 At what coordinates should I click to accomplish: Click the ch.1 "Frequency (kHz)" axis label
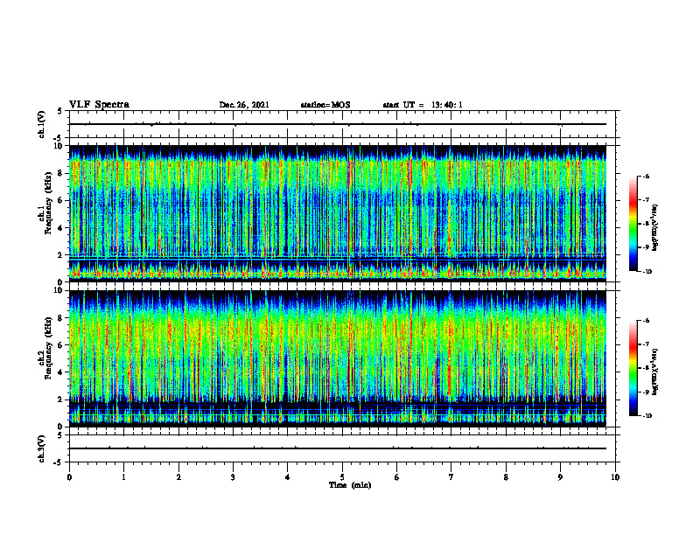(48, 201)
